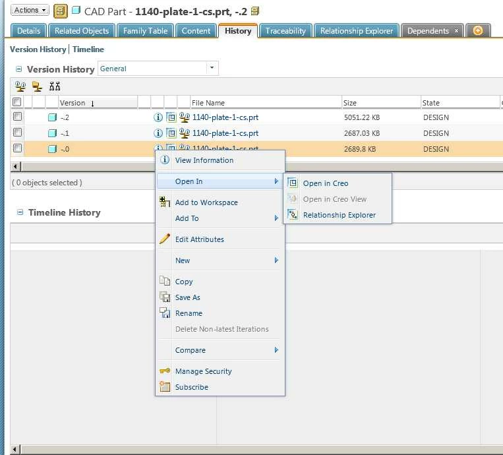503x455 pixels.
Task: Open file link in the -.2 row
Action: (x=225, y=117)
